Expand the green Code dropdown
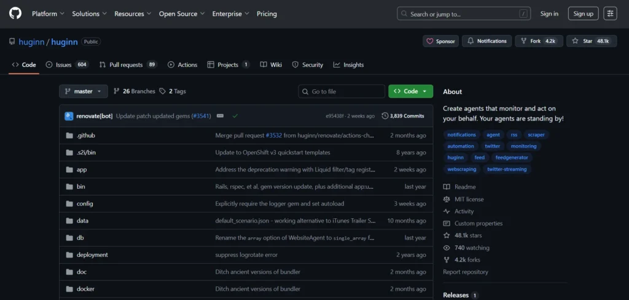Screen dimensions: 629x300 tap(410, 91)
